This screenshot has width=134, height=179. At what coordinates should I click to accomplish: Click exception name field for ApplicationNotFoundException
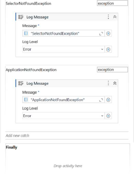coord(112,70)
